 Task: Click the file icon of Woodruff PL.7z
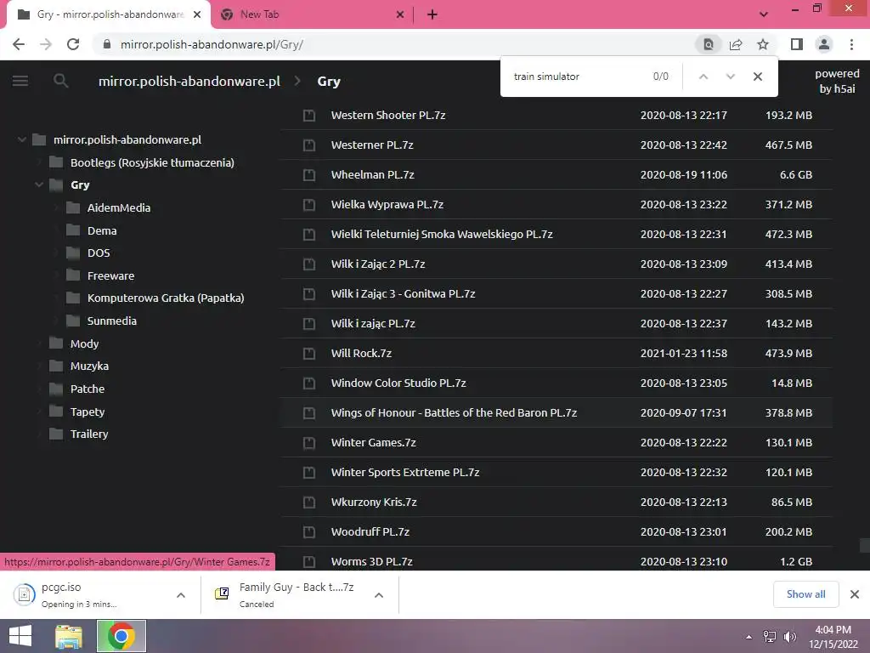coord(309,532)
